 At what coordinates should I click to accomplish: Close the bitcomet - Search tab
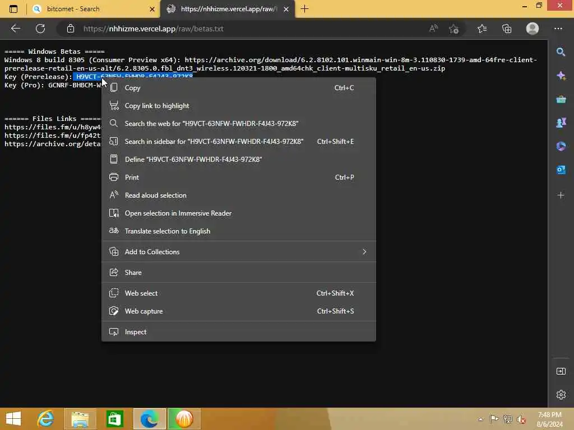[152, 9]
